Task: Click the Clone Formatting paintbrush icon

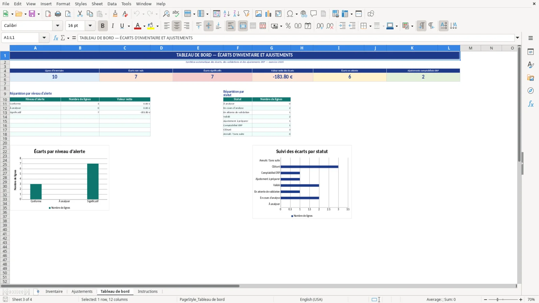Action: pyautogui.click(x=115, y=14)
